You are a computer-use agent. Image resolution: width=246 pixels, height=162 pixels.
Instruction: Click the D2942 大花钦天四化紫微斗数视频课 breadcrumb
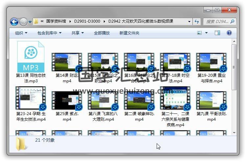click(141, 21)
